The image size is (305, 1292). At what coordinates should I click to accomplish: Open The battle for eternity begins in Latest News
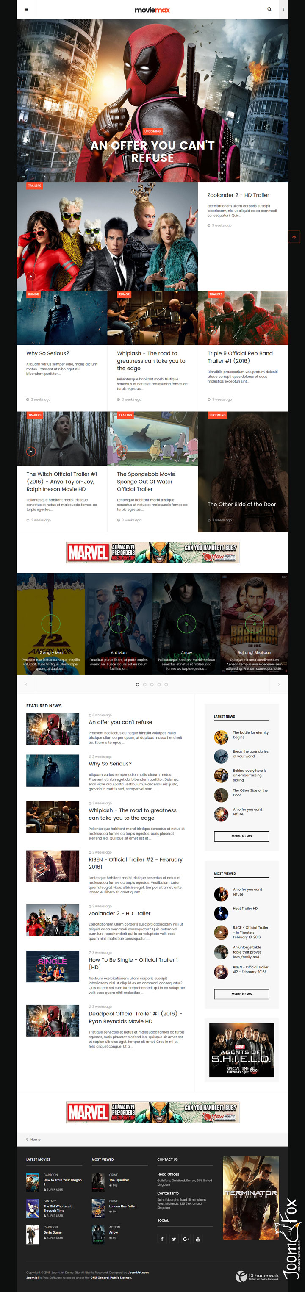[x=250, y=735]
